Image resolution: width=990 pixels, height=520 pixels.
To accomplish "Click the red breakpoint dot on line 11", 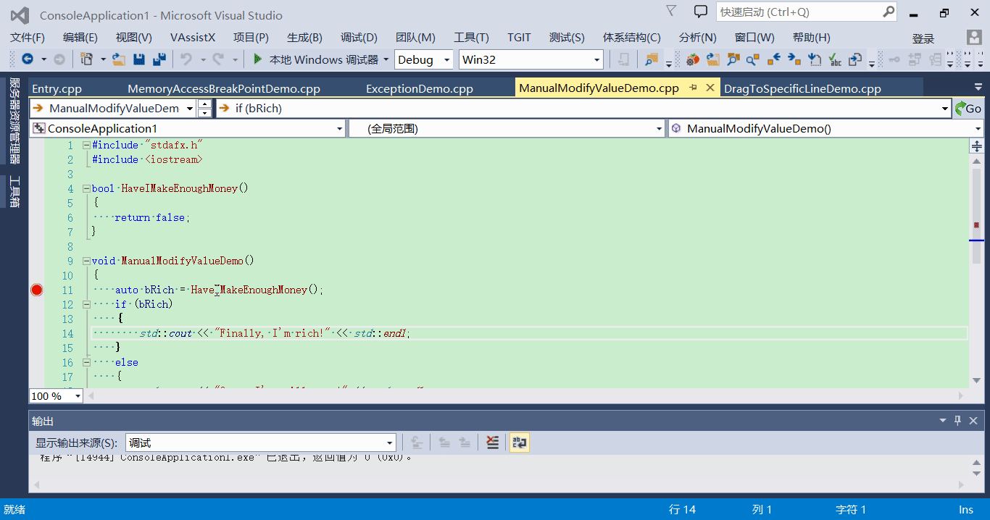I will pos(36,290).
